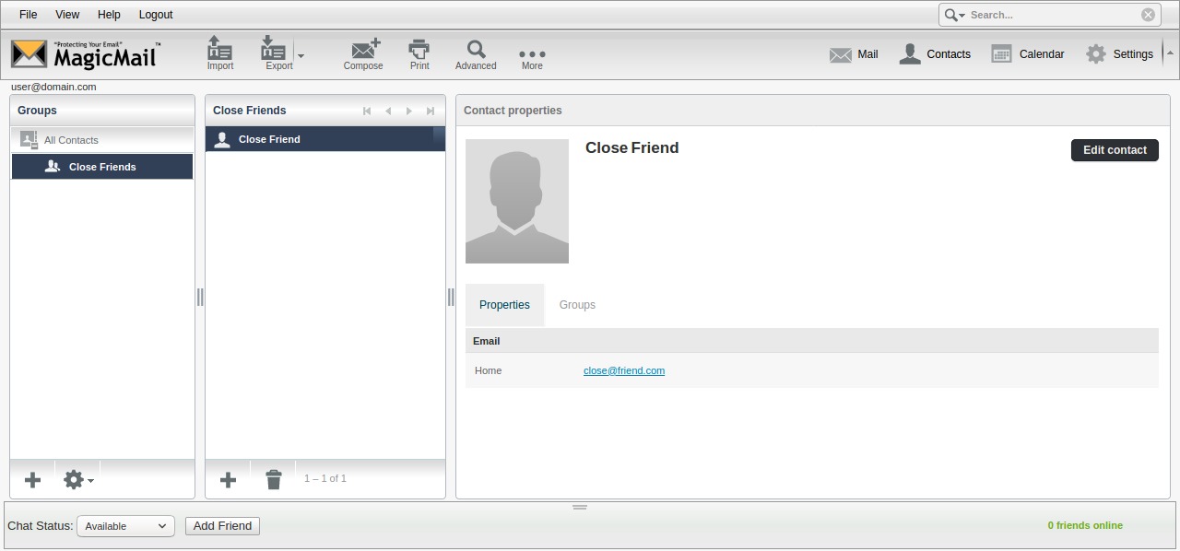Delete the selected contact with trash icon

tap(274, 480)
